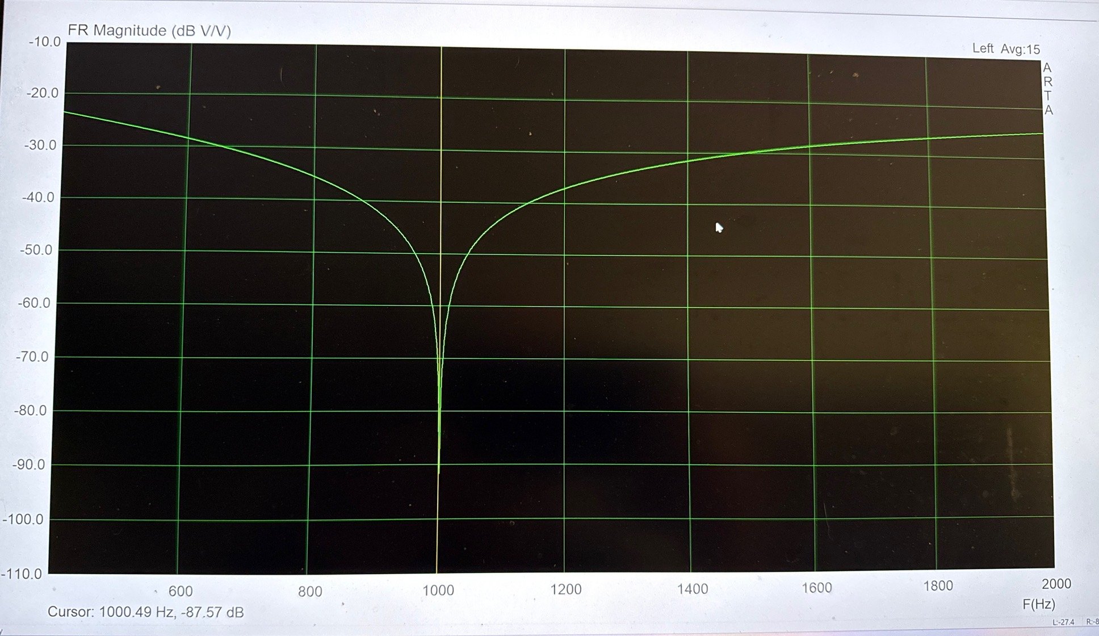This screenshot has width=1099, height=636.
Task: Click the -70.0 y-axis value
Action: point(32,357)
